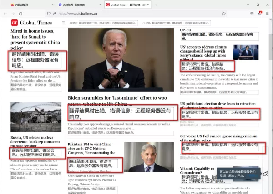Open Vikrant Capability or Conundrum headline
This screenshot has width=273, height=194.
(x=197, y=170)
